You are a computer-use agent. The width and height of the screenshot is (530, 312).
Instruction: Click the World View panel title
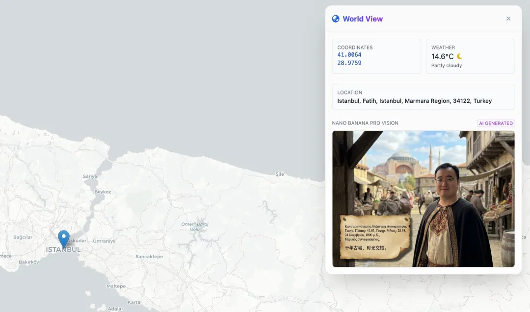click(x=363, y=19)
